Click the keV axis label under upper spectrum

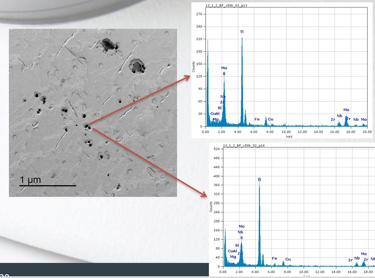coord(286,136)
